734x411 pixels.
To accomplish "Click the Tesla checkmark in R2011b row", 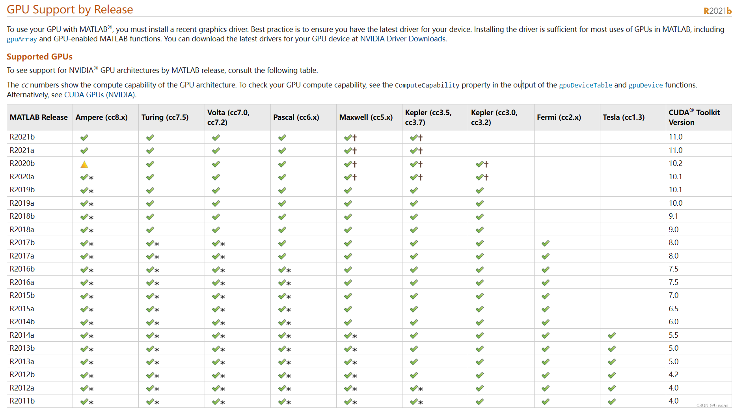I will click(x=612, y=402).
